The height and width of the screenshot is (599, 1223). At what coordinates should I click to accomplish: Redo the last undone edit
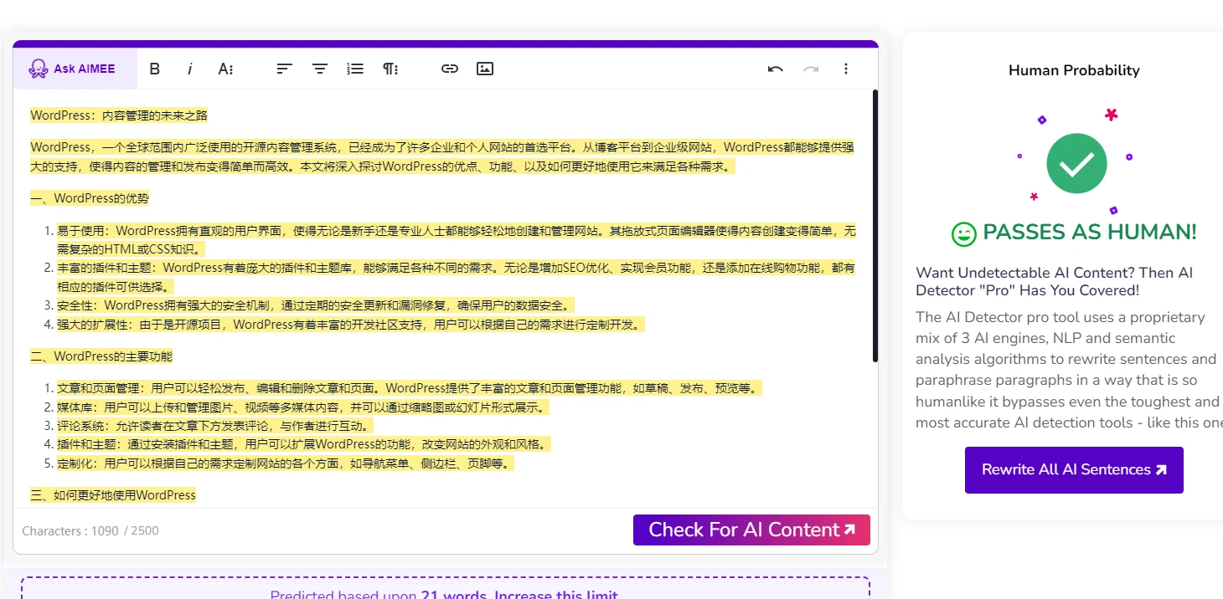[x=811, y=69]
